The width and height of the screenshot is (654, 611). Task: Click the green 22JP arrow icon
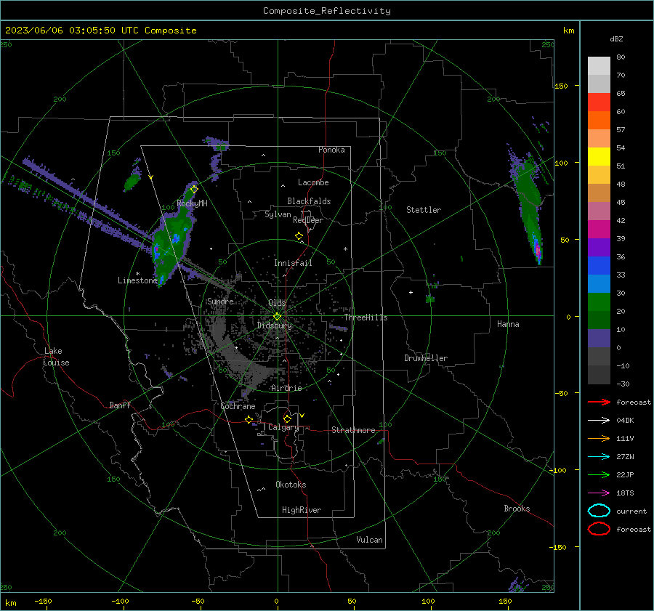click(599, 474)
